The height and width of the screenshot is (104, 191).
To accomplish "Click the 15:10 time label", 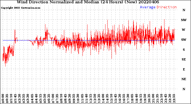I will pyautogui.click(x=111, y=98).
